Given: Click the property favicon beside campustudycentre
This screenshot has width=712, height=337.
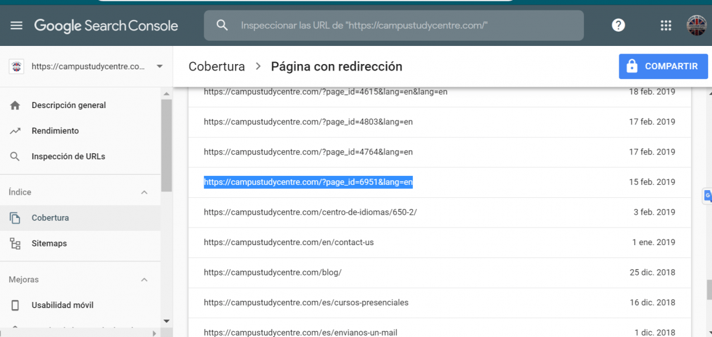Looking at the screenshot, I should coord(16,67).
